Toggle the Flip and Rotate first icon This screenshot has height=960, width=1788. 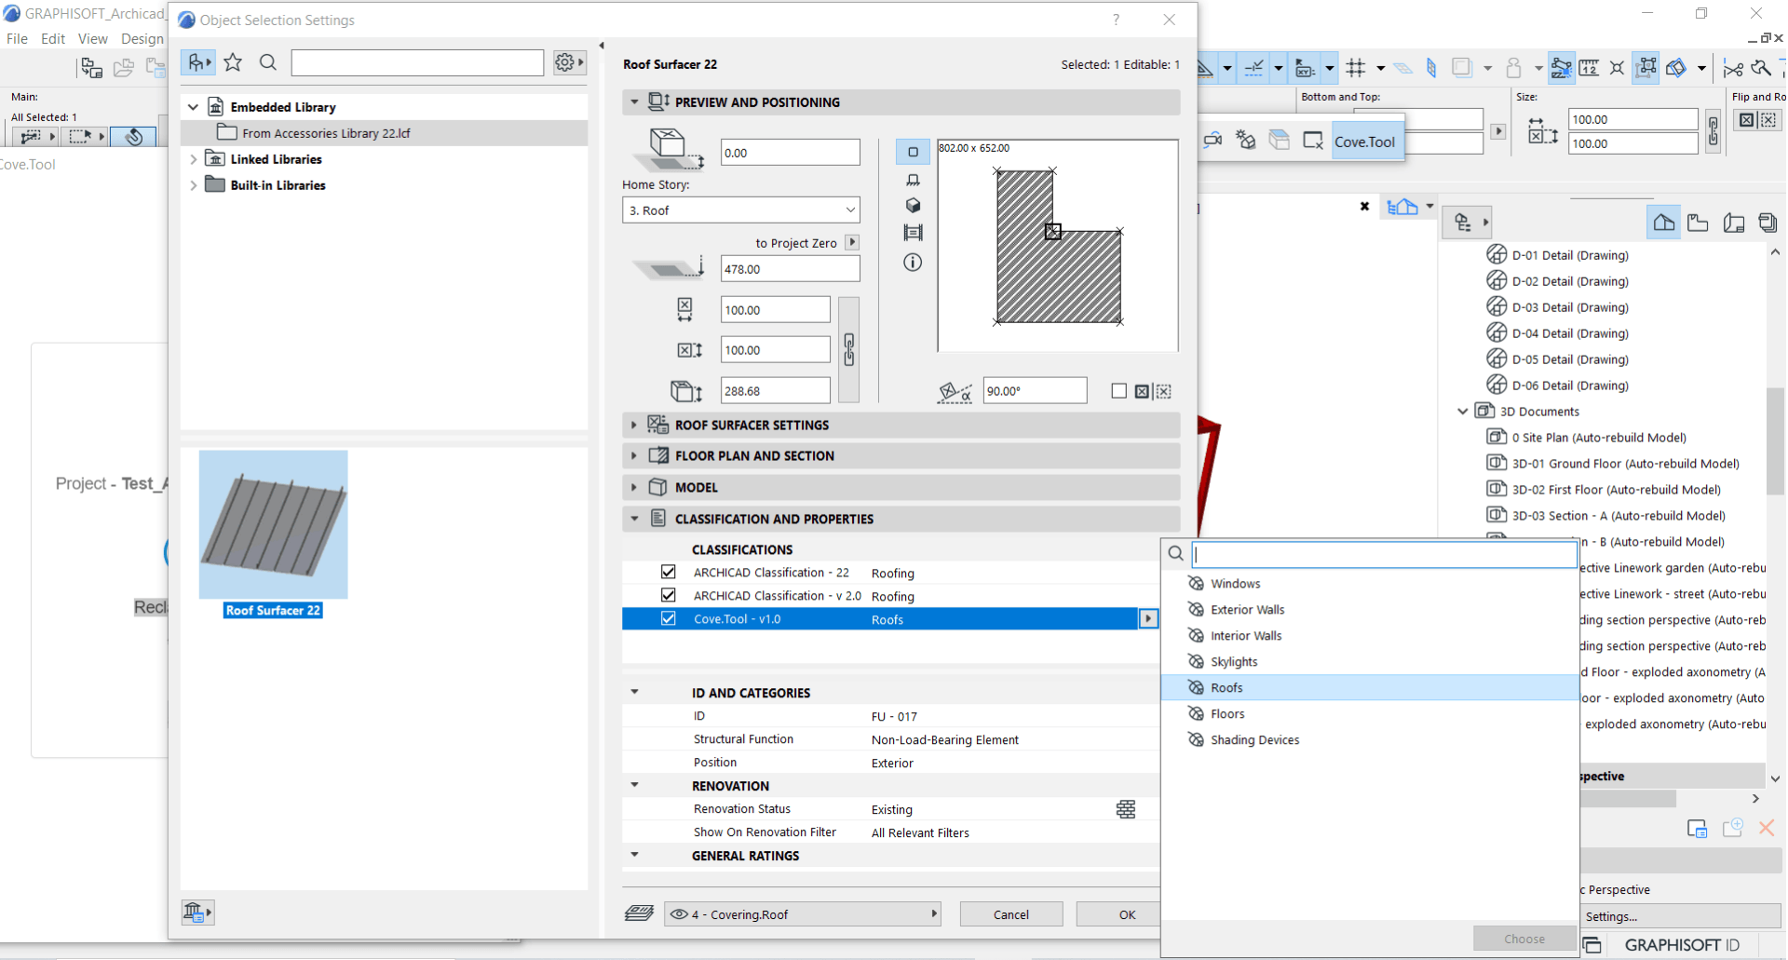pyautogui.click(x=1746, y=119)
